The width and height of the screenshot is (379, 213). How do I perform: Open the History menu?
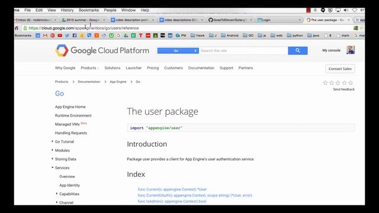point(67,10)
